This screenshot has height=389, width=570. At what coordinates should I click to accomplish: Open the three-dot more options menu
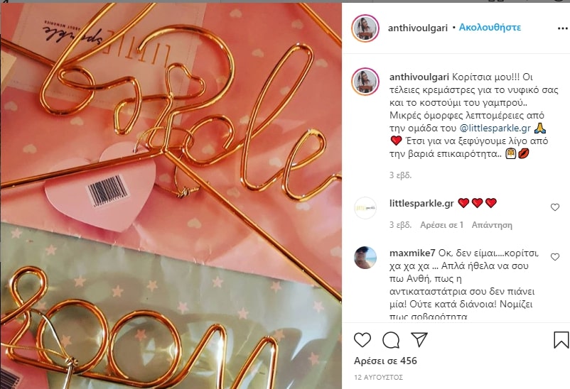(x=563, y=28)
